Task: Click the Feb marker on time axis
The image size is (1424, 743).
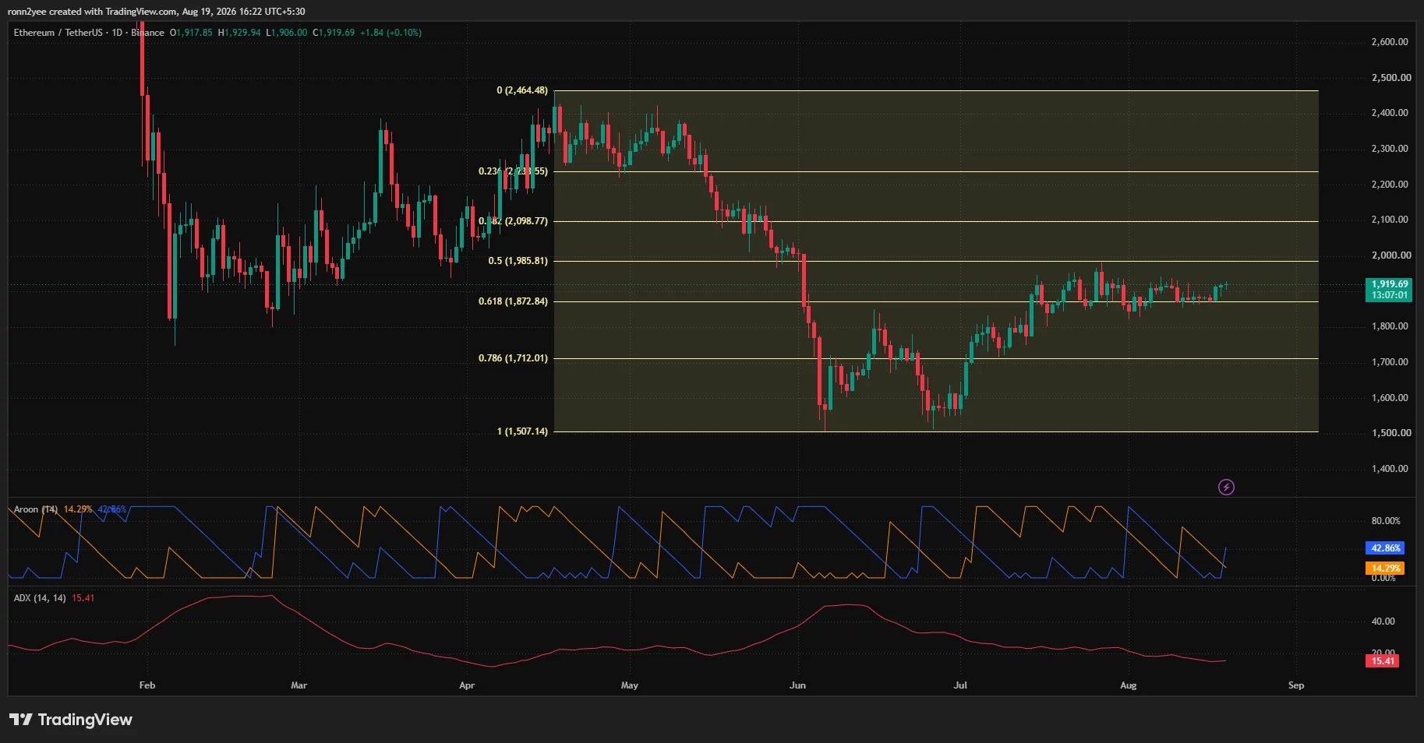Action: [x=147, y=685]
